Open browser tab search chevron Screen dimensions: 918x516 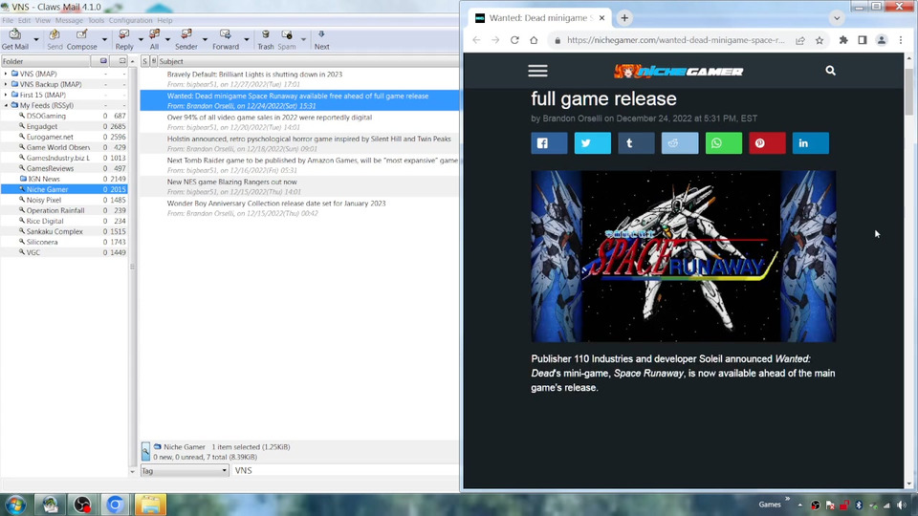[x=837, y=18]
